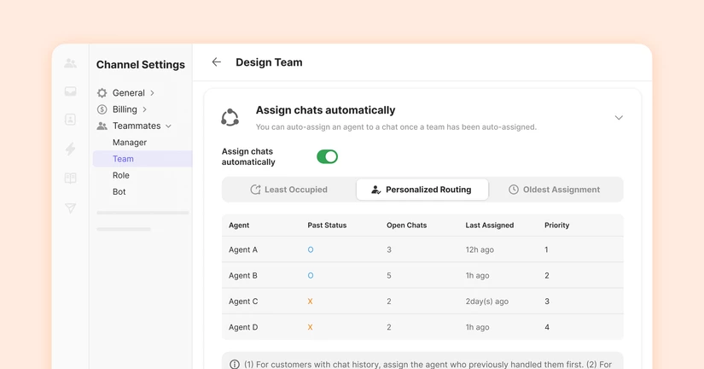Open the Manager settings item
This screenshot has height=369, width=704.
point(130,143)
